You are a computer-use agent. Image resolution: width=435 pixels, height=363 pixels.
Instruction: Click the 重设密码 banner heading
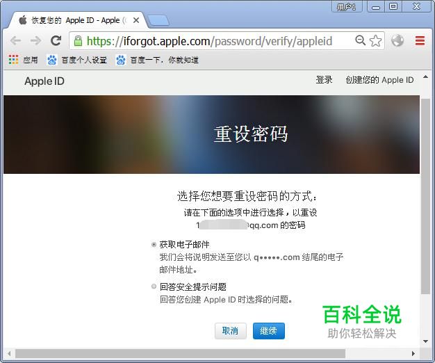(251, 134)
